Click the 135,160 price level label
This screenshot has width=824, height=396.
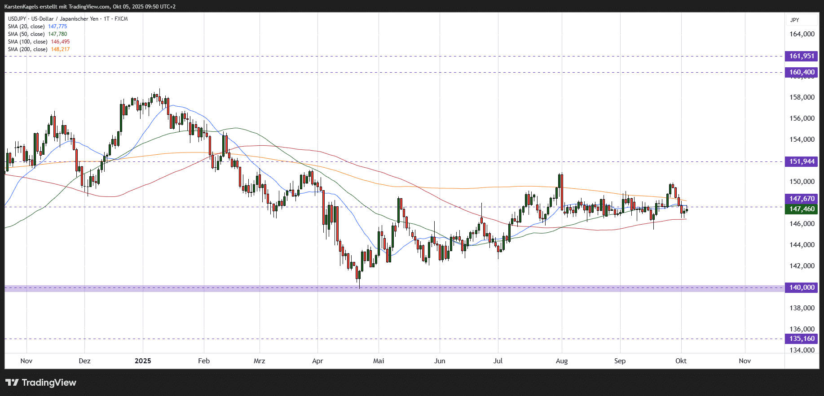pyautogui.click(x=802, y=339)
